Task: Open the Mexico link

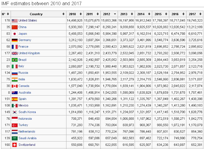Action: coord(23,105)
